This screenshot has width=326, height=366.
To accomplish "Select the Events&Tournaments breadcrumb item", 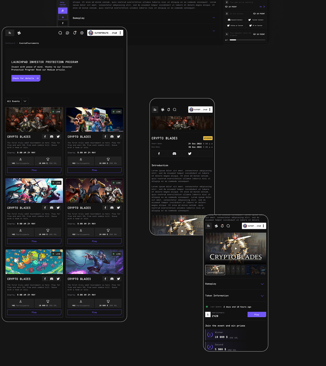I will pos(29,43).
